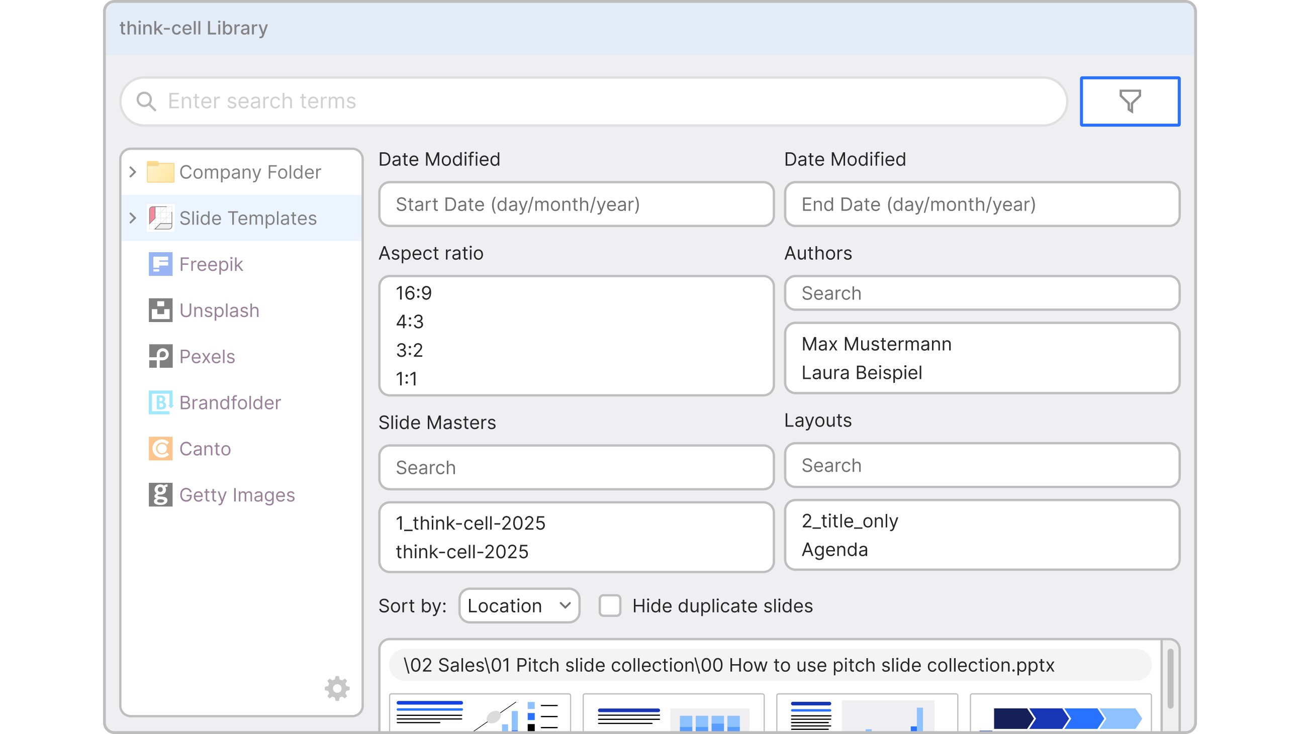1306x734 pixels.
Task: Open the settings gear in sidebar
Action: pyautogui.click(x=337, y=688)
